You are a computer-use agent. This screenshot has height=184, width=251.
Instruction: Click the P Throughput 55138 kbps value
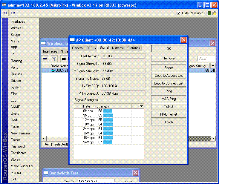click(x=123, y=93)
